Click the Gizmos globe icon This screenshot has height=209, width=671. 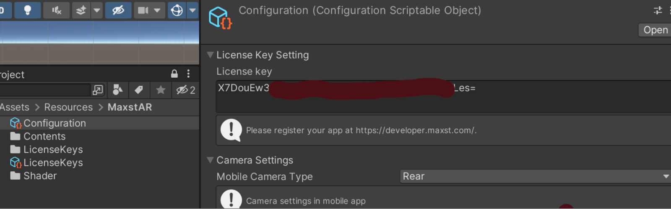[177, 10]
